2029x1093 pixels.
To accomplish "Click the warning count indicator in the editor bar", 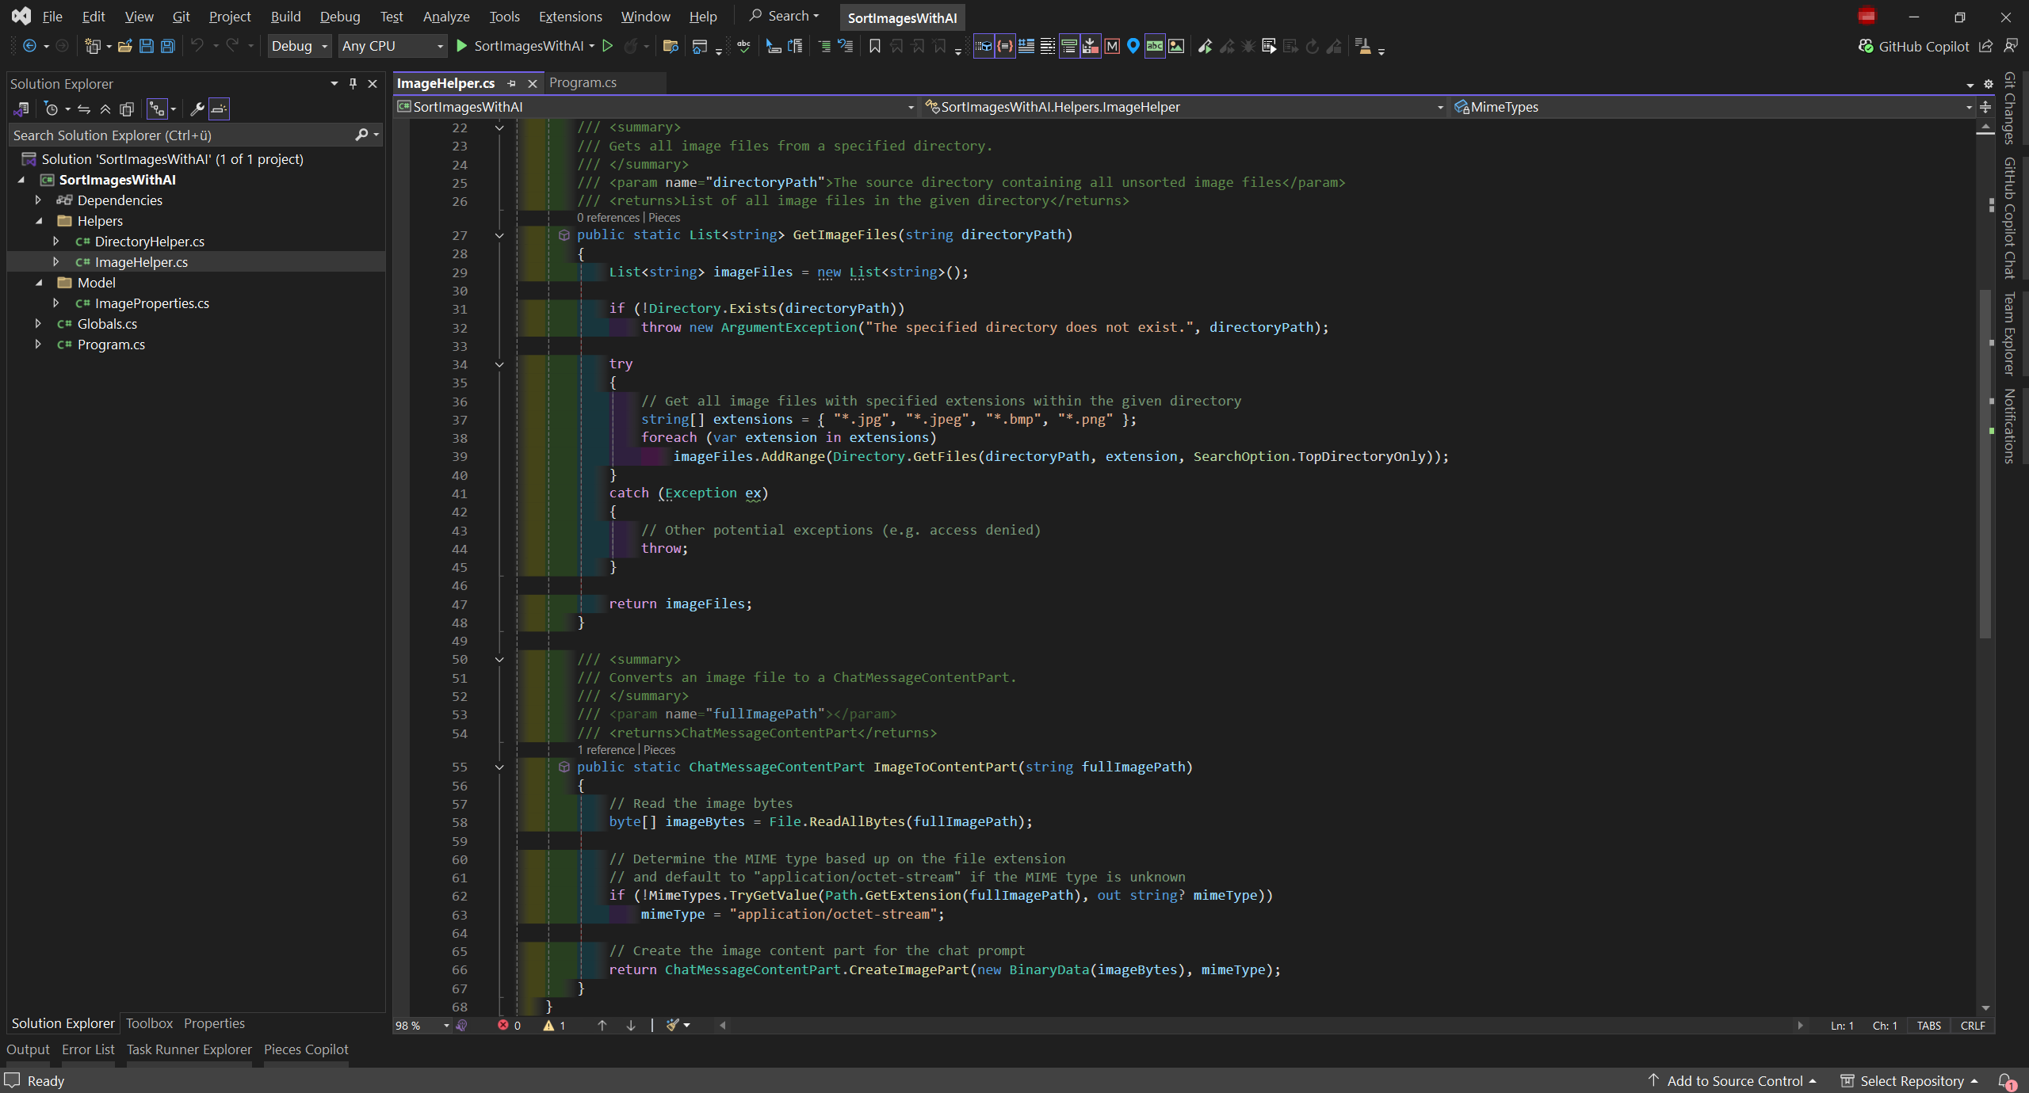I will [x=555, y=1025].
